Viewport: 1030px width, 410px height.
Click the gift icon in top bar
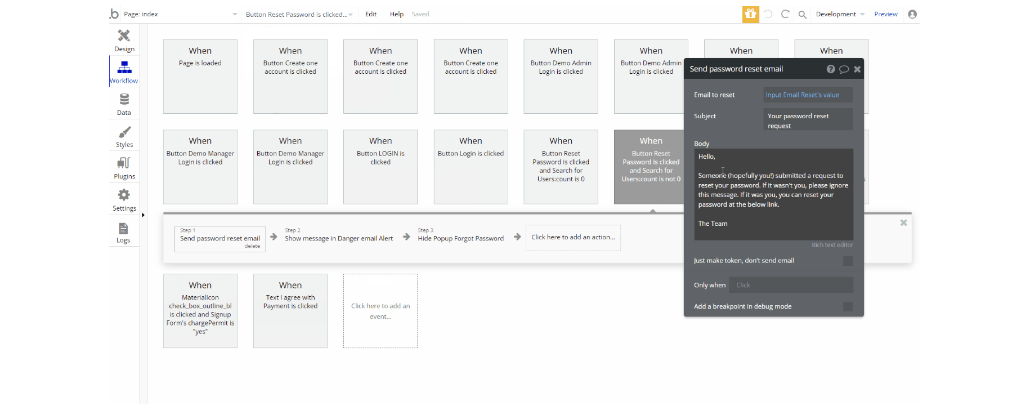(750, 14)
